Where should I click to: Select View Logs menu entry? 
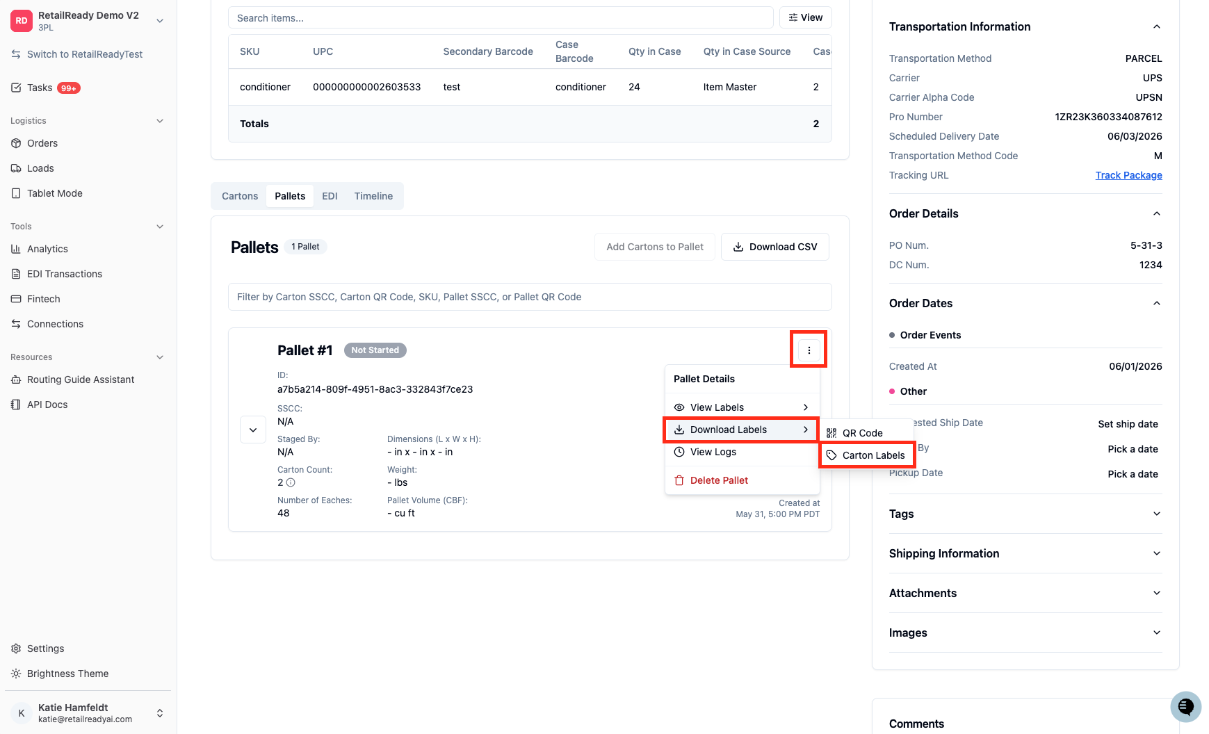point(742,452)
